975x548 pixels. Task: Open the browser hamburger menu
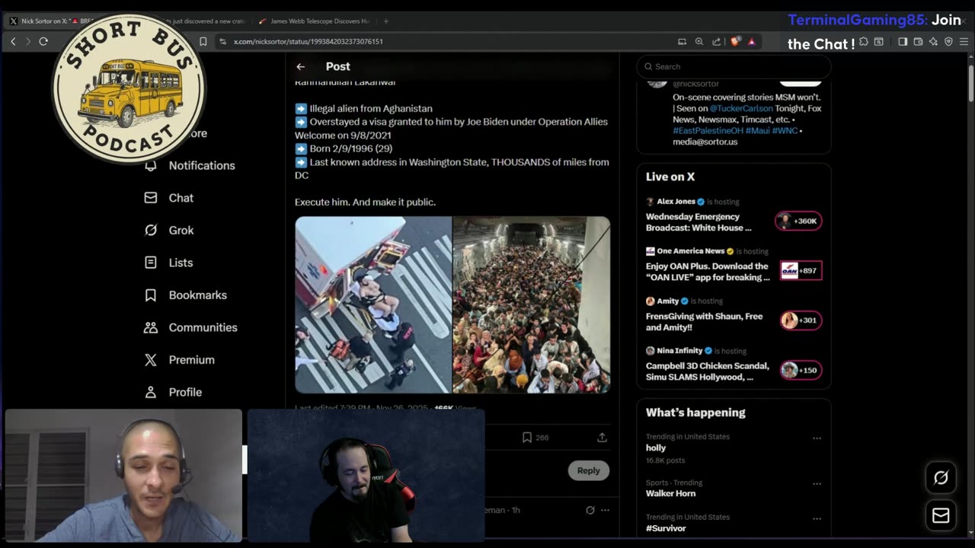coord(964,42)
